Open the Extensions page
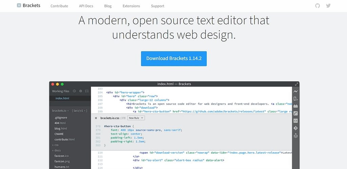 click(131, 6)
